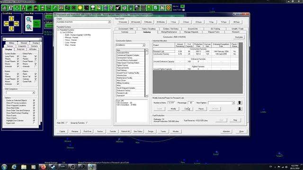Click the Modify button
The width and height of the screenshot is (303, 170).
point(173,109)
